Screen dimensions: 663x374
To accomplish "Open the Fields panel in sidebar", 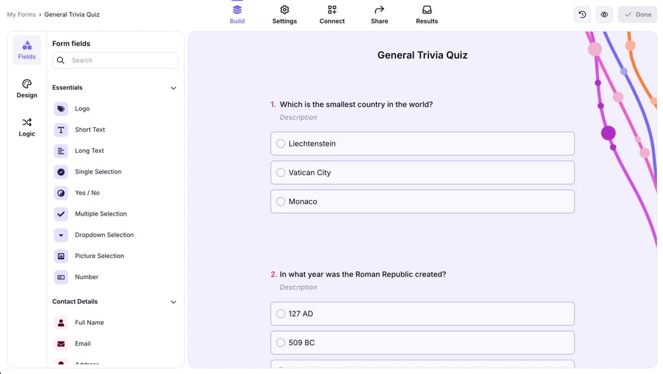I will coord(27,50).
